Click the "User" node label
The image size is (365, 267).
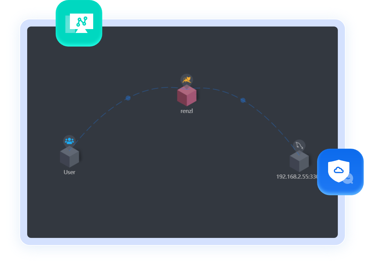(x=69, y=172)
